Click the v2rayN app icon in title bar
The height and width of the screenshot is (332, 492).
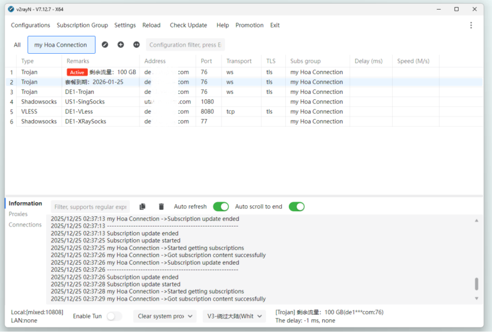click(x=11, y=9)
